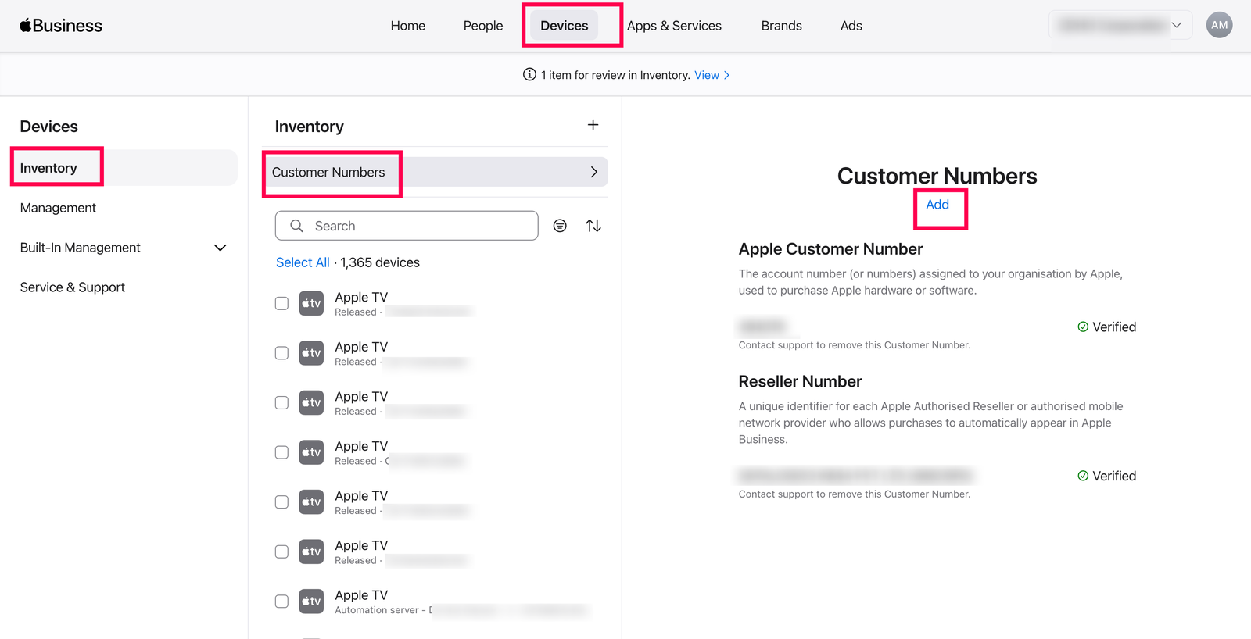Click the Apple Customer Number heading

[x=830, y=249]
